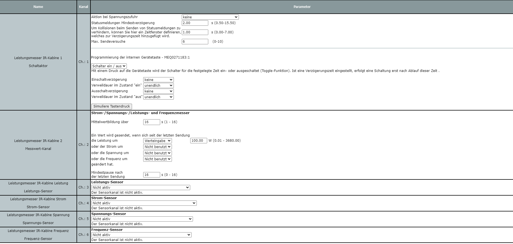Click the bold Leistungs-Sensor heading
The width and height of the screenshot is (513, 244).
click(x=107, y=182)
